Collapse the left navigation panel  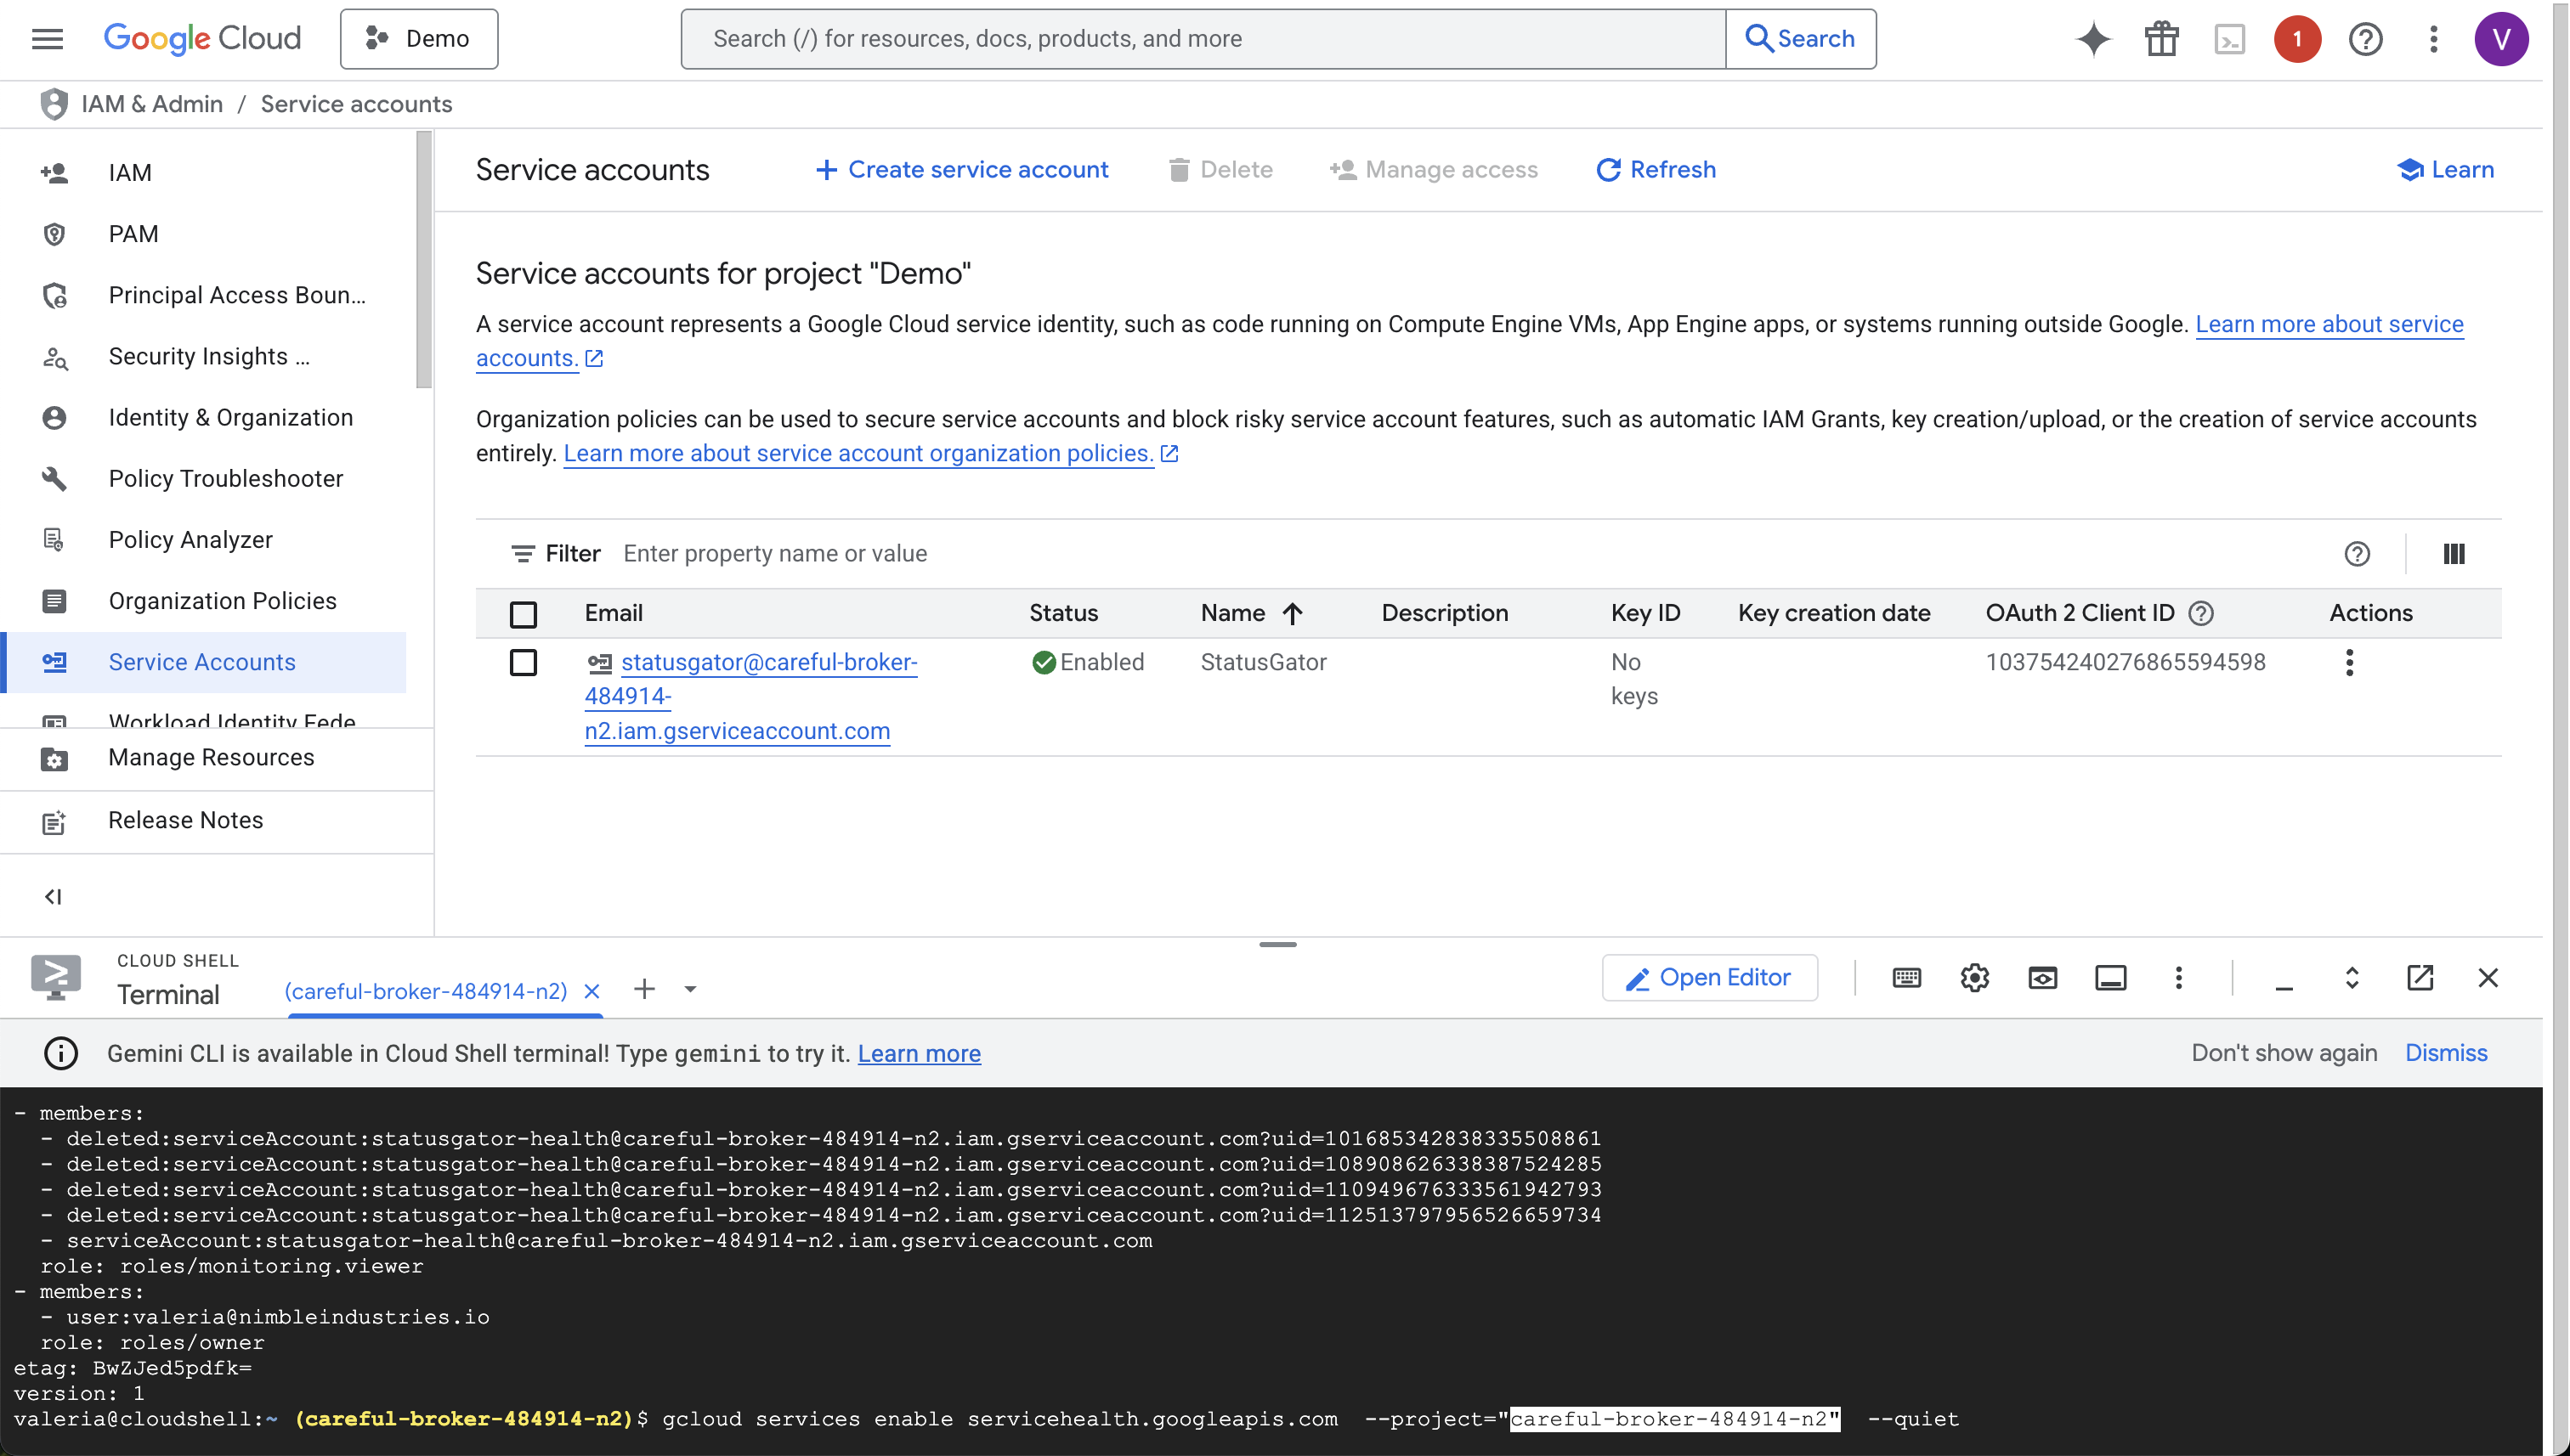(x=53, y=897)
